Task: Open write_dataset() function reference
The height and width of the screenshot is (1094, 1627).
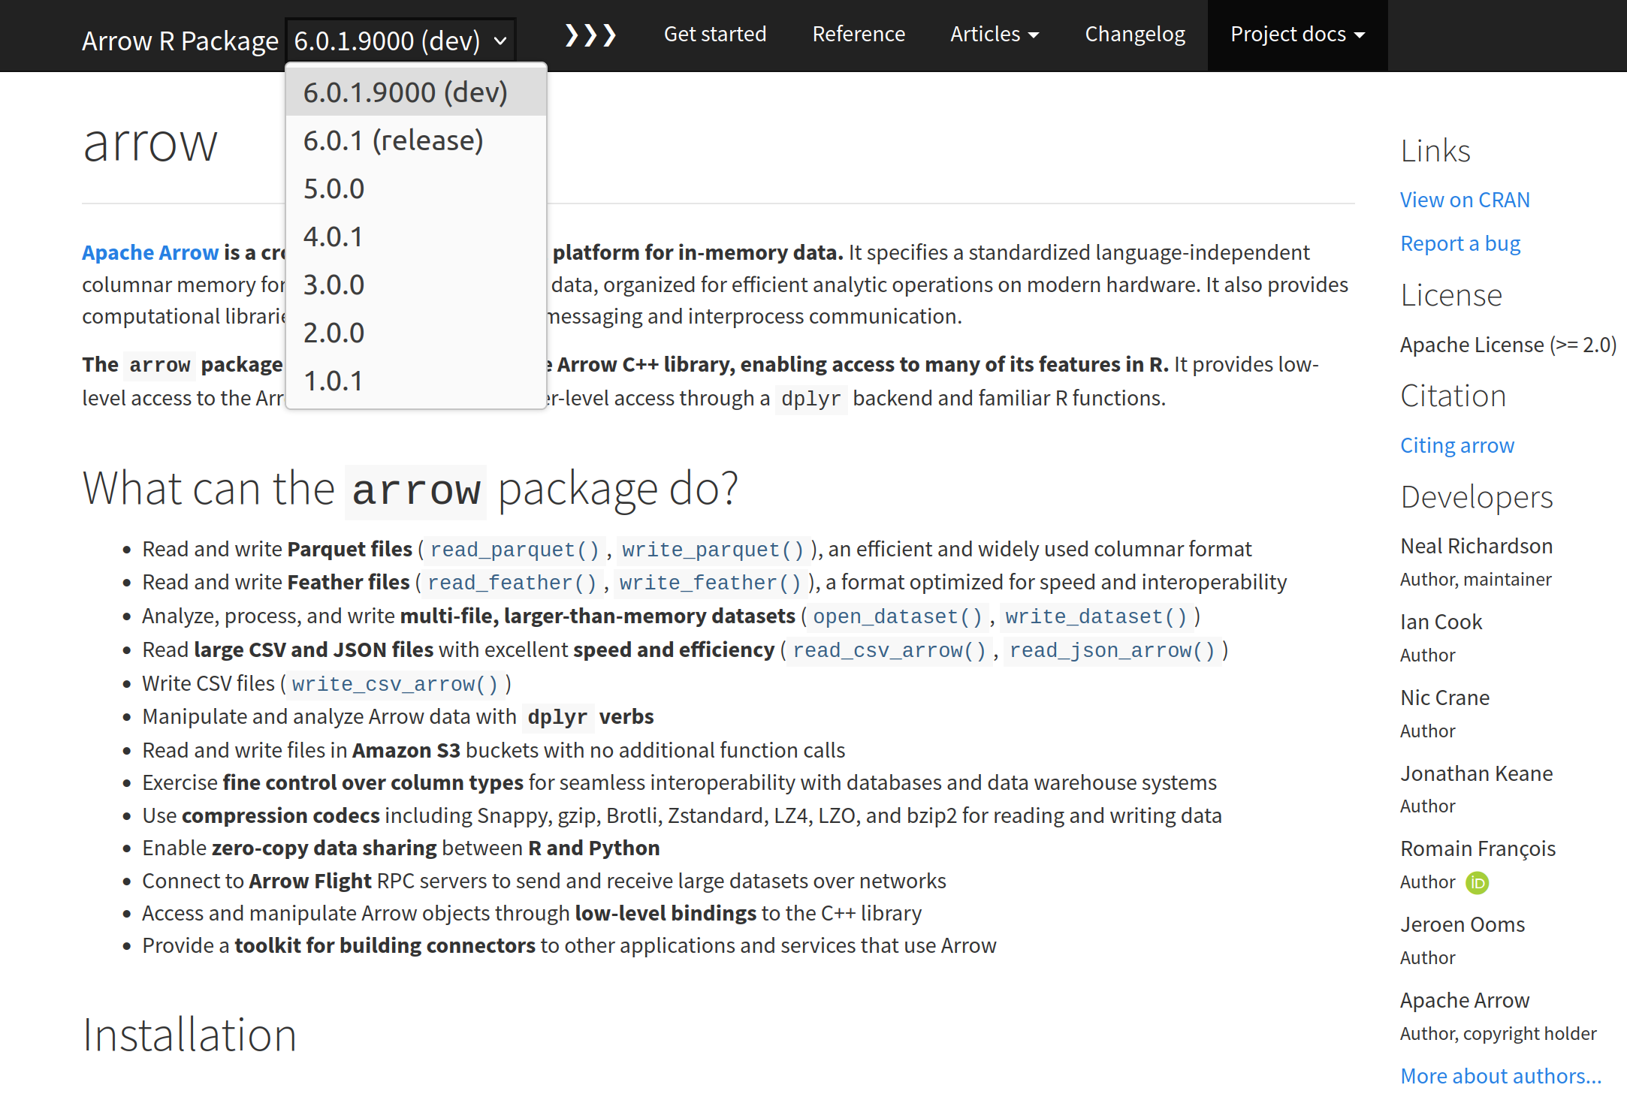Action: click(x=1096, y=616)
